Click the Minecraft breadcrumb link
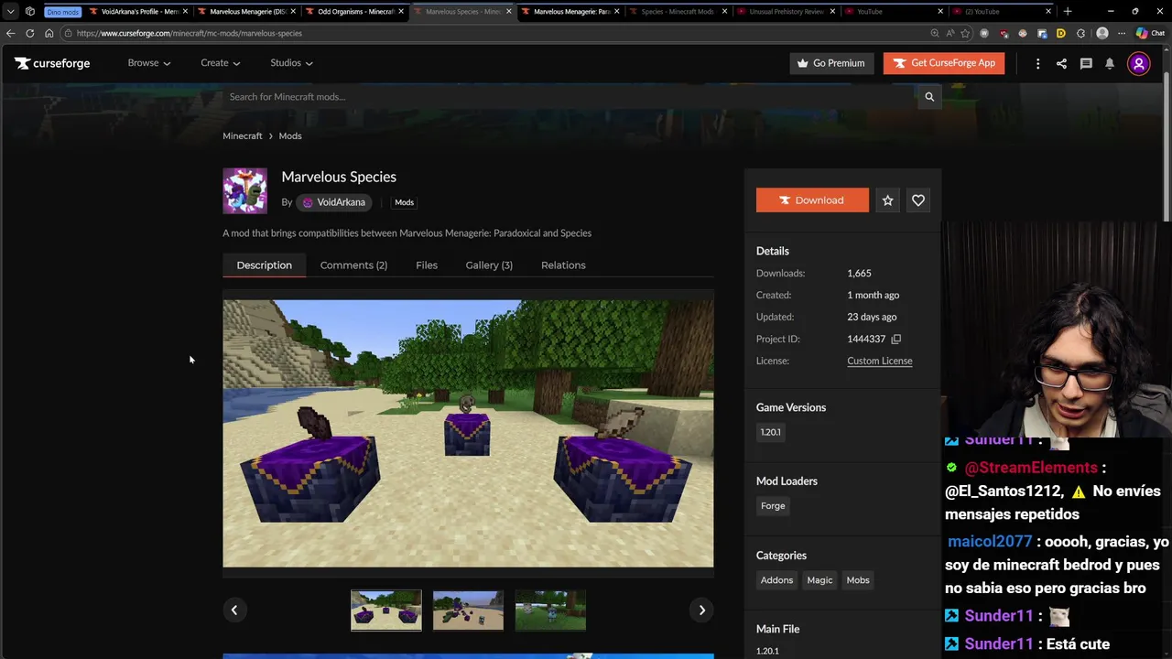This screenshot has width=1172, height=659. (x=242, y=136)
